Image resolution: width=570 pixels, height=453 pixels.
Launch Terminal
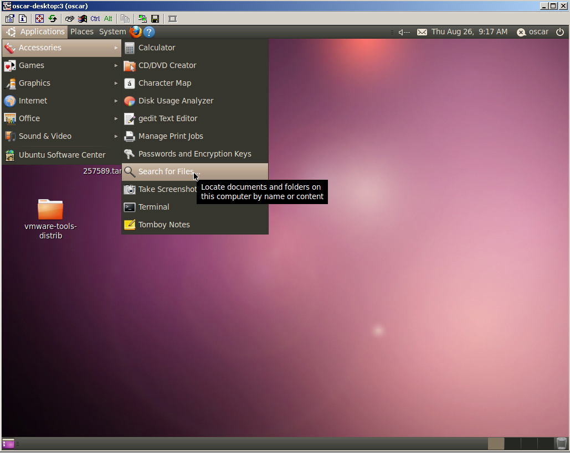click(195, 207)
